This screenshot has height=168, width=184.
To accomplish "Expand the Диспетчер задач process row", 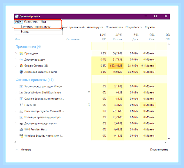I will coord(16,59).
